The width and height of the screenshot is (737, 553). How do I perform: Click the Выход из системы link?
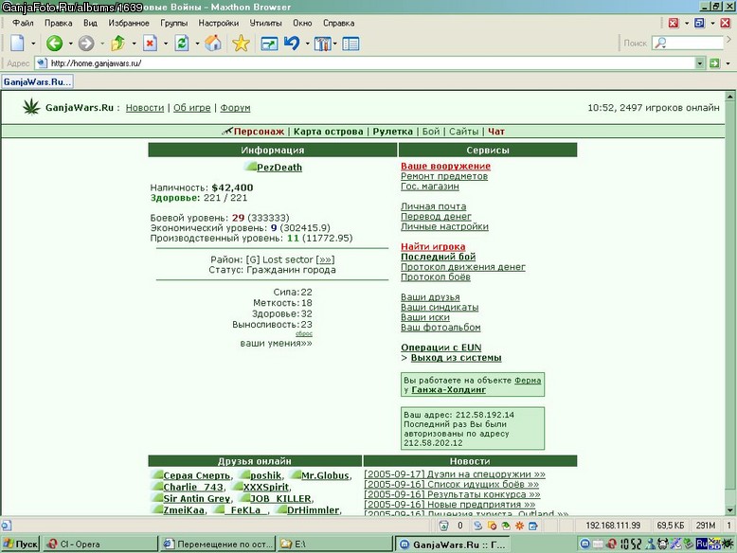pyautogui.click(x=456, y=358)
